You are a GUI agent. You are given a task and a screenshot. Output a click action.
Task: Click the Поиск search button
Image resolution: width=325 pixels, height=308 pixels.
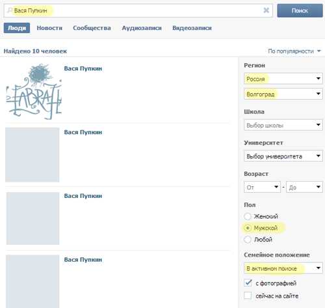300,10
